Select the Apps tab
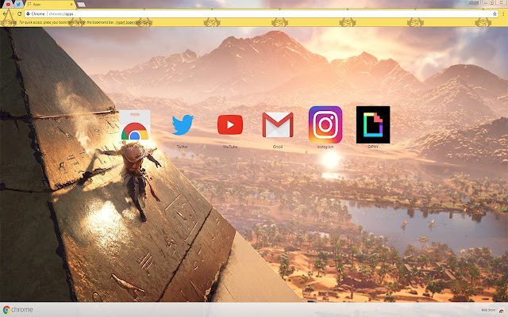The width and height of the screenshot is (508, 317). point(48,5)
